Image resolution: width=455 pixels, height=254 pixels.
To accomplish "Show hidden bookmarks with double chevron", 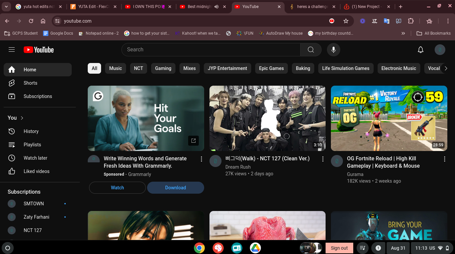I will click(403, 33).
